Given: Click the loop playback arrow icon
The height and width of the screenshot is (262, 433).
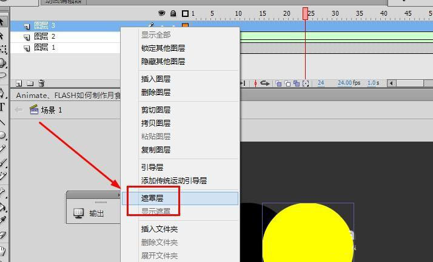Looking at the screenshot, I should pyautogui.click(x=264, y=83).
